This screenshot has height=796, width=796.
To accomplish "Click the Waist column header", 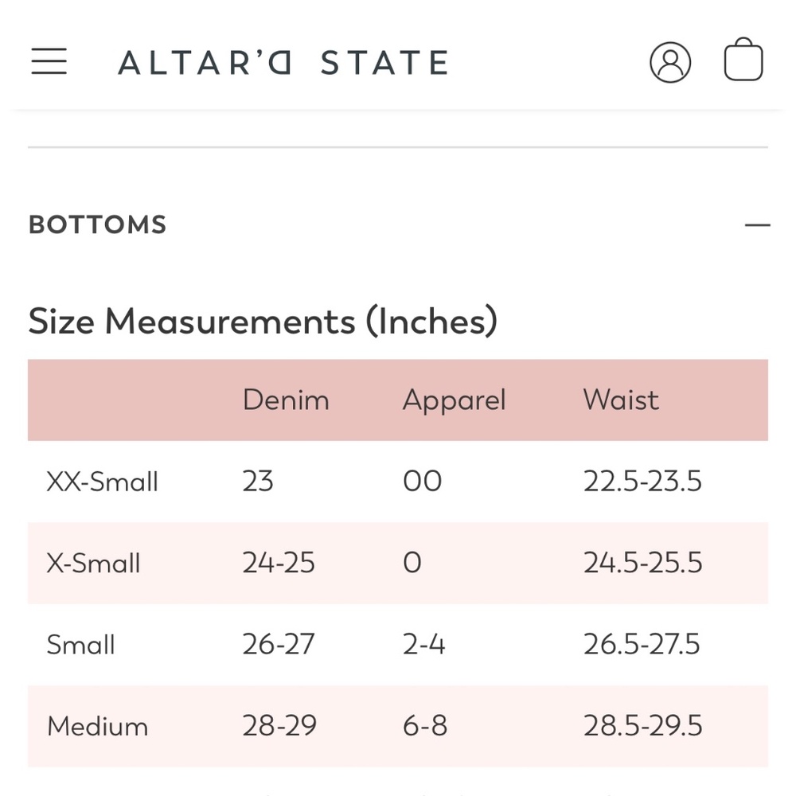I will point(621,400).
